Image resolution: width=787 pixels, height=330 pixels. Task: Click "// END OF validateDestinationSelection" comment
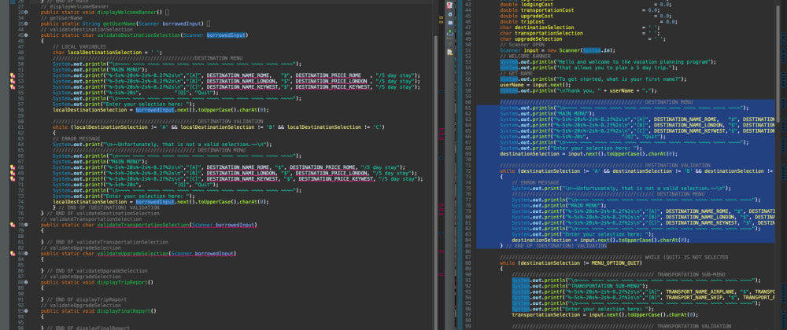(103, 214)
